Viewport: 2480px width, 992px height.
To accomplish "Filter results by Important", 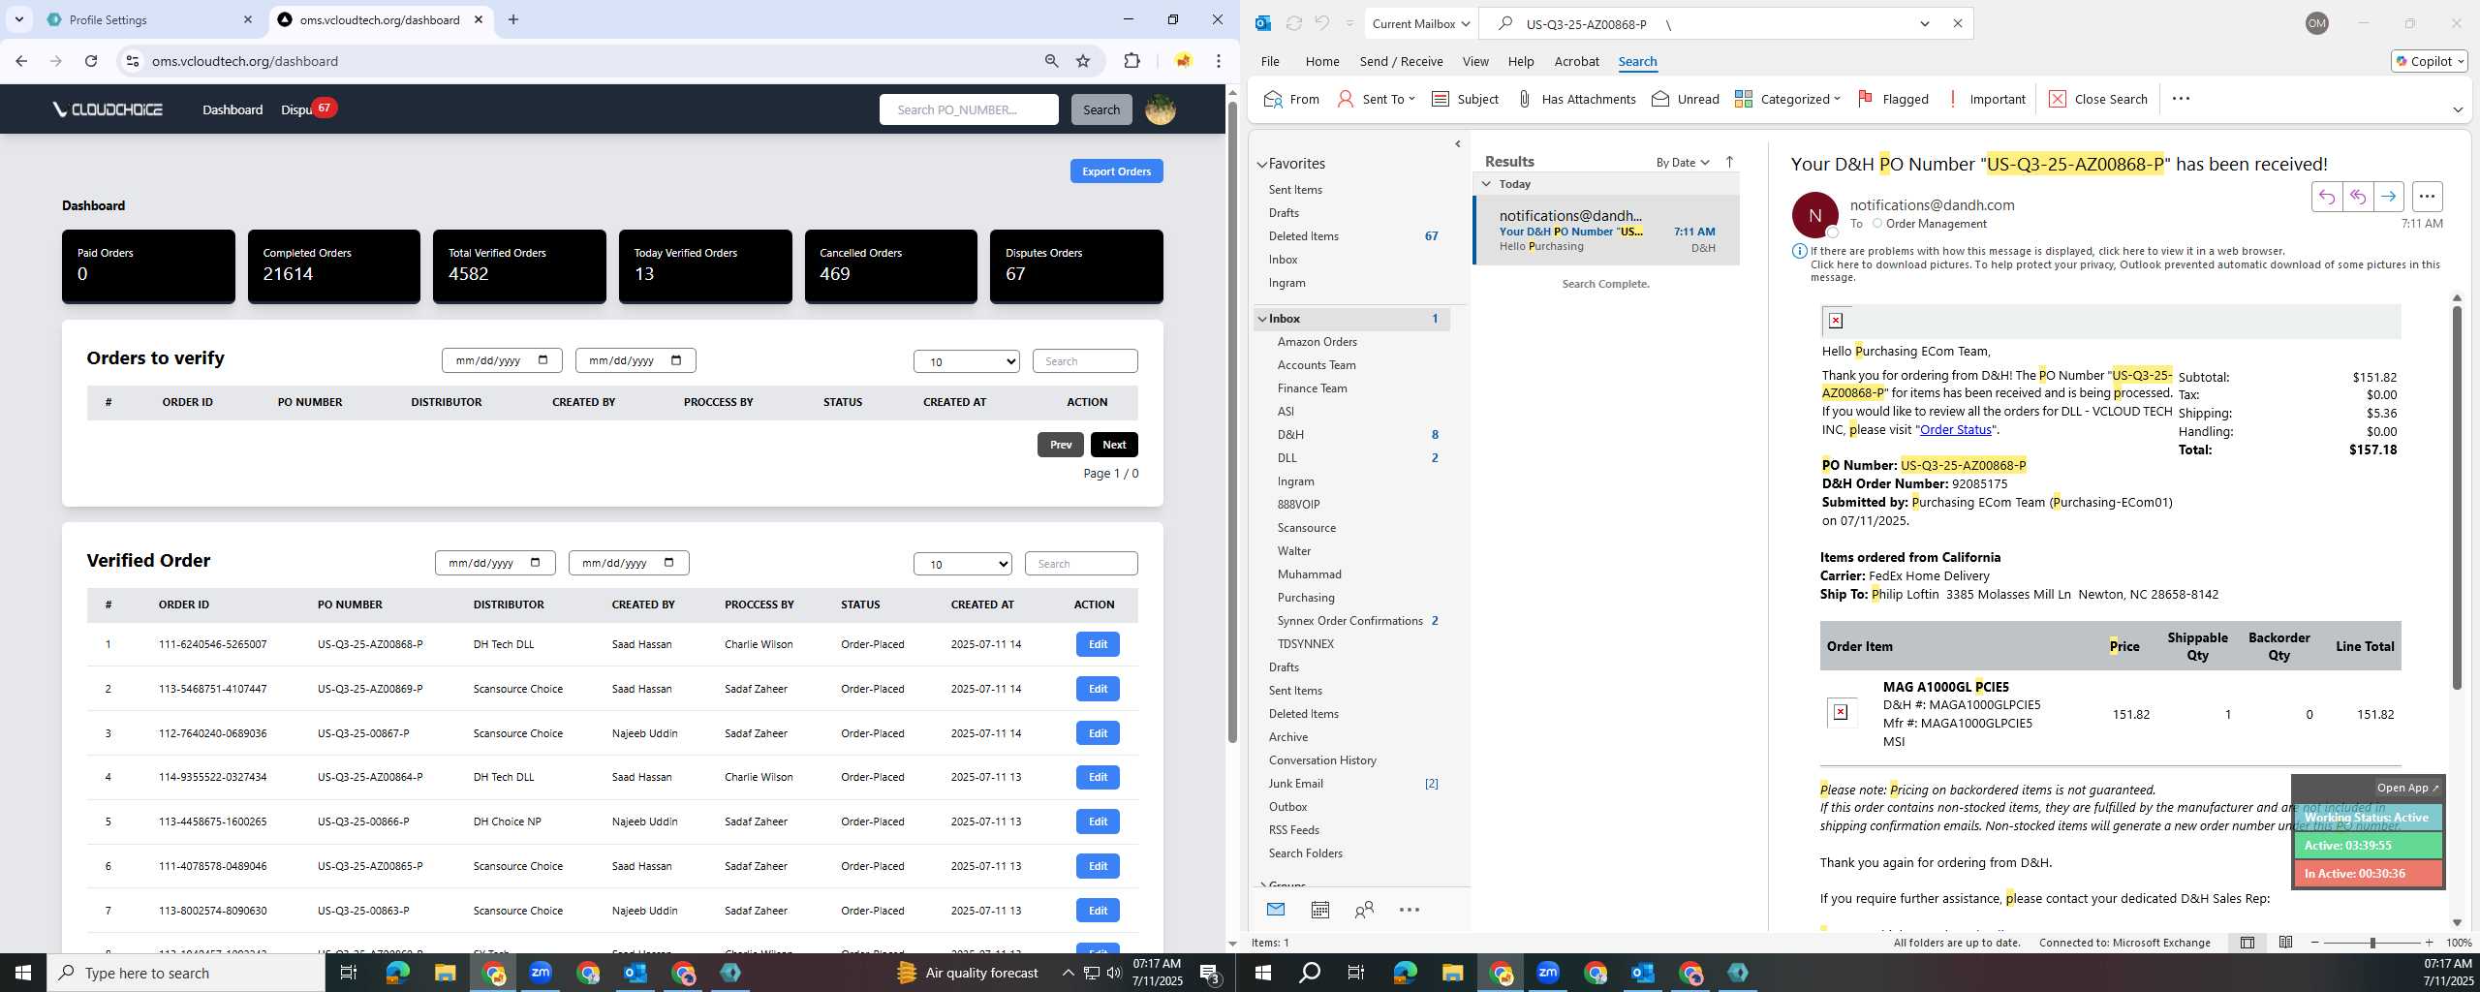I will 1985,99.
